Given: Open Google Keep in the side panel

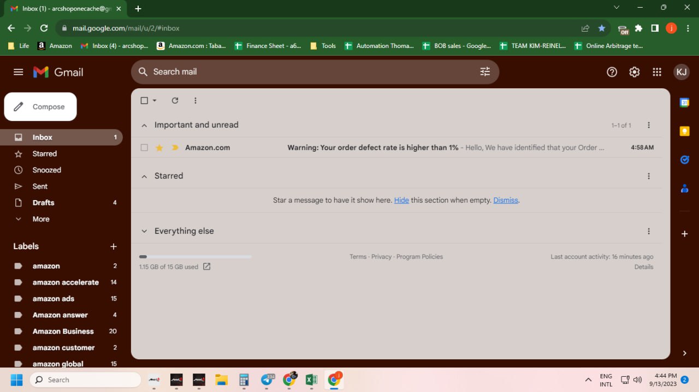Looking at the screenshot, I should pos(684,131).
